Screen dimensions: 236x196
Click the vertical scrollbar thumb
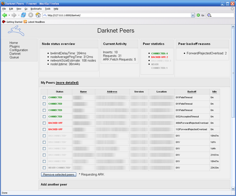tap(233, 73)
